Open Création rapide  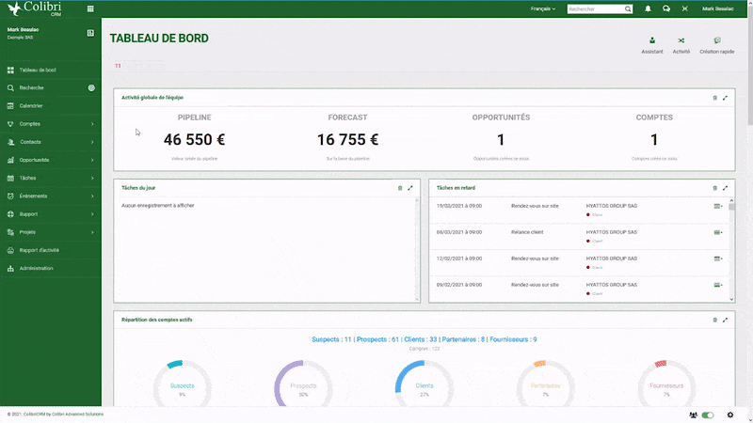[717, 44]
